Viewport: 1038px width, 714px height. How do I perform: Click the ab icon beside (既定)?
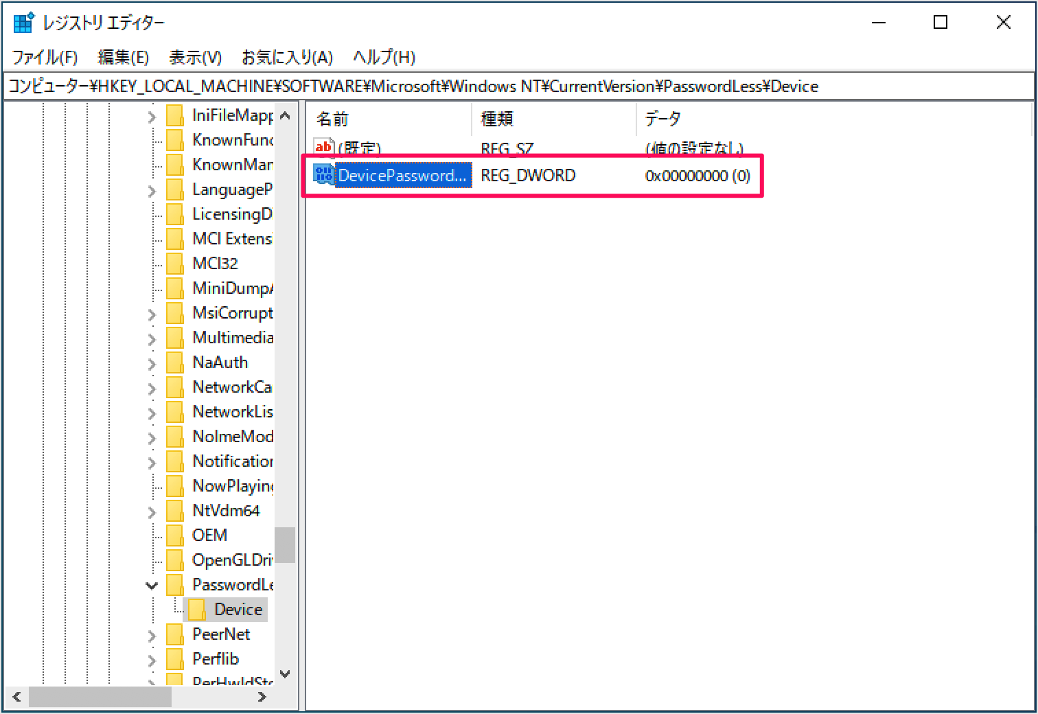click(323, 146)
